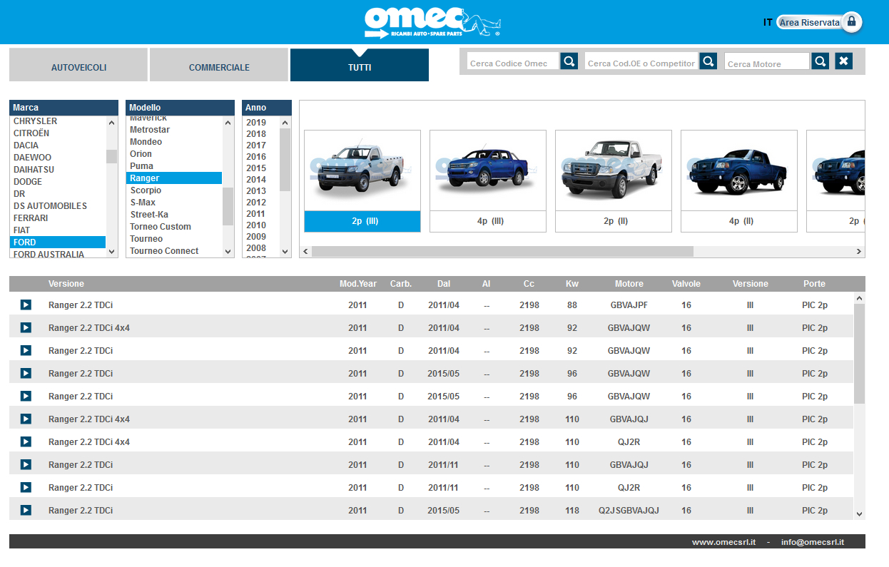Open arrow for 2011/11 110 Kw GBVAJQJ row
This screenshot has height=567, width=889.
pyautogui.click(x=26, y=464)
